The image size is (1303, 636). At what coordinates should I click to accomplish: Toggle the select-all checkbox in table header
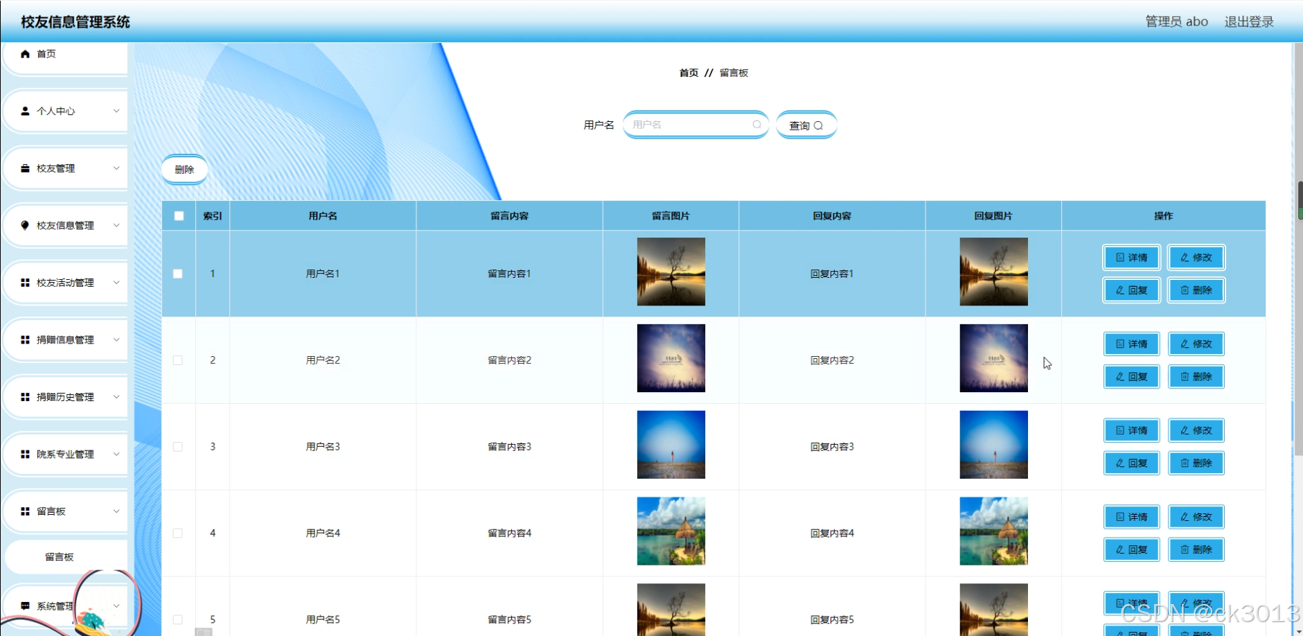tap(179, 216)
